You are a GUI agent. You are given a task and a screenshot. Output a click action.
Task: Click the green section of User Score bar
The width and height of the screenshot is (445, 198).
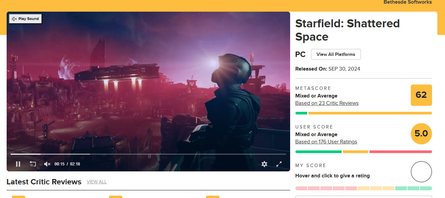(x=318, y=152)
